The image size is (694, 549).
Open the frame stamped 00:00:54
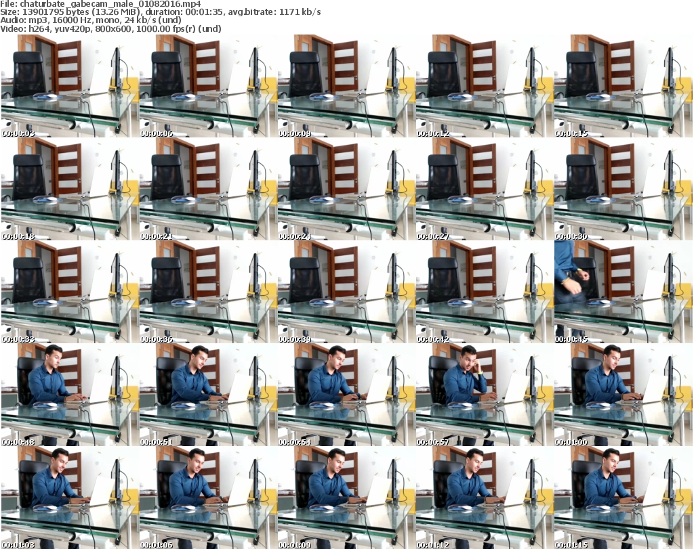[346, 396]
